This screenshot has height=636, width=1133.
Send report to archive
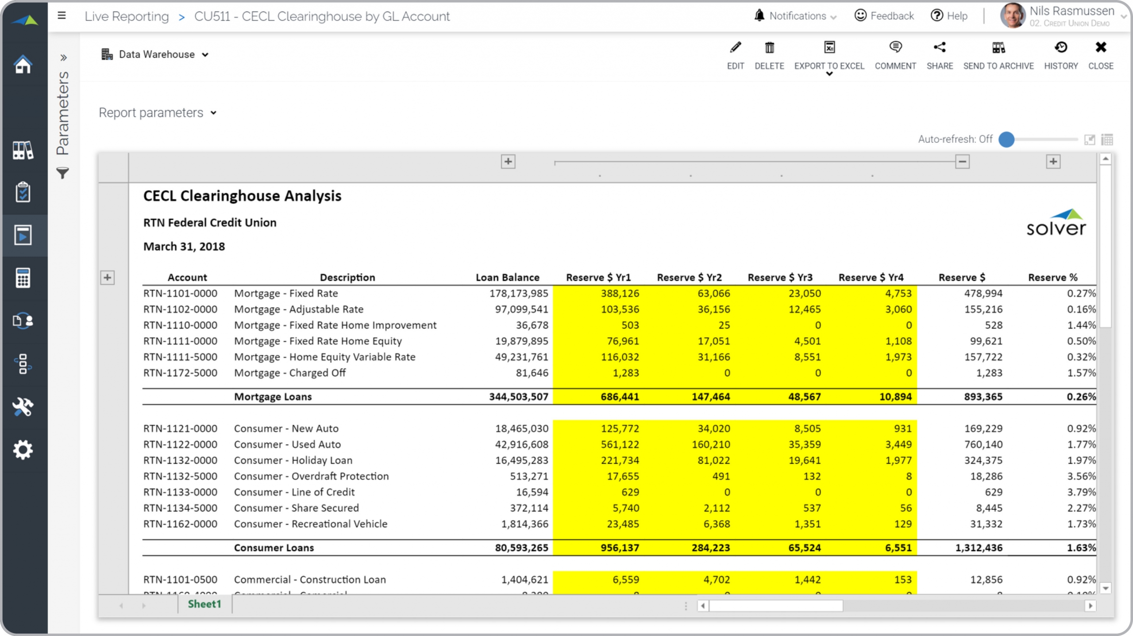(998, 48)
